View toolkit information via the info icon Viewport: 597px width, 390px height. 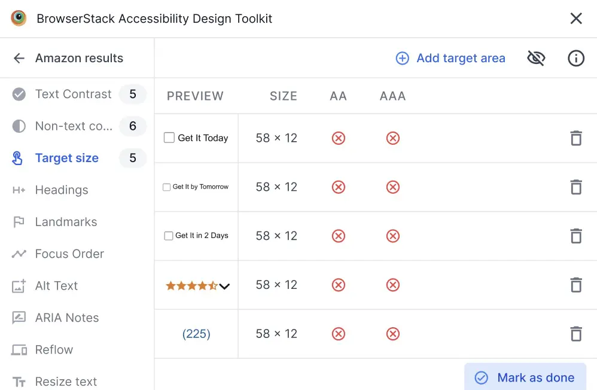[x=575, y=58]
